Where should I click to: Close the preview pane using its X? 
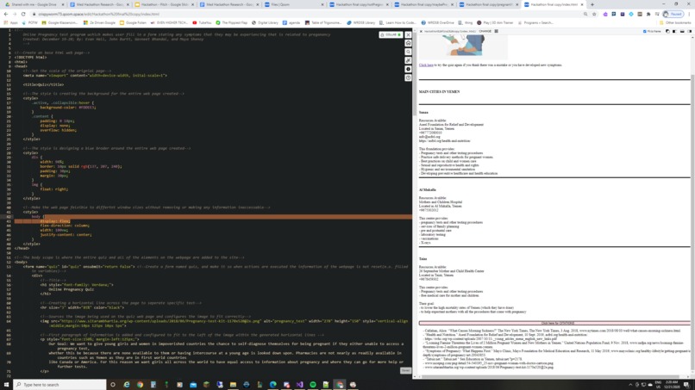pyautogui.click(x=421, y=32)
